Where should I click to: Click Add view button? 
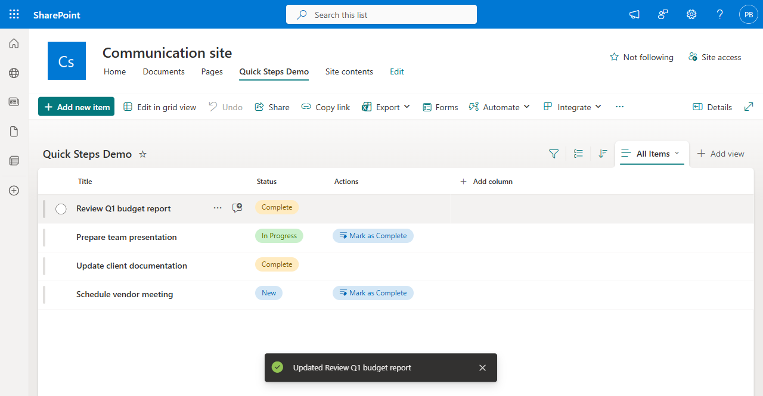click(721, 154)
